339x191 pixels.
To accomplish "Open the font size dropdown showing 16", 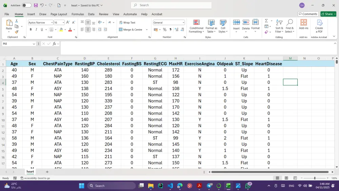I will [63, 22].
